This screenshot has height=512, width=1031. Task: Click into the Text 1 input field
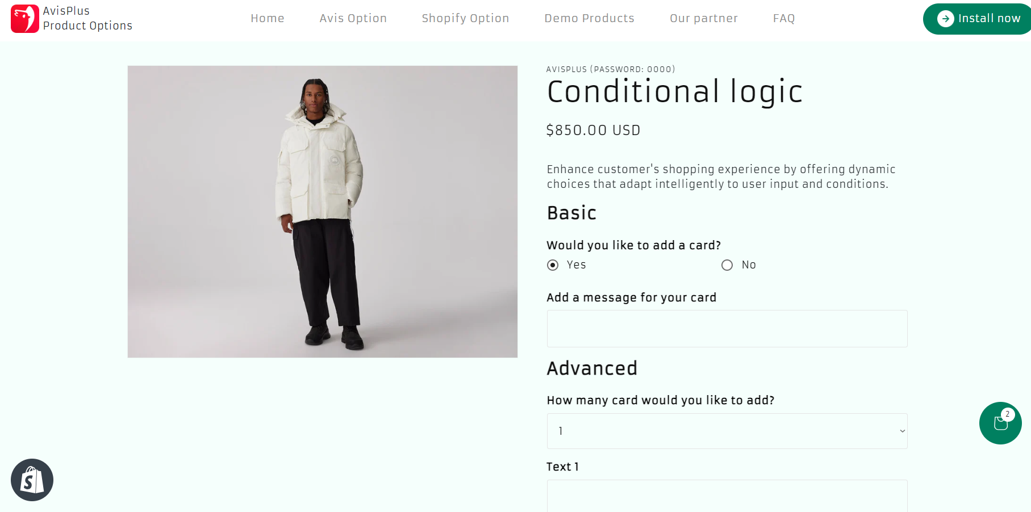[x=727, y=496]
